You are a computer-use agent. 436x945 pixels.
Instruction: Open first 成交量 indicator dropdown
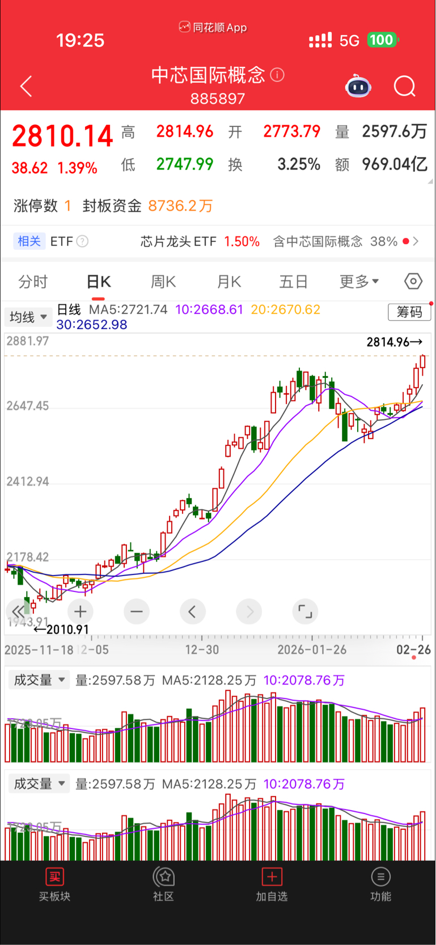coord(39,680)
